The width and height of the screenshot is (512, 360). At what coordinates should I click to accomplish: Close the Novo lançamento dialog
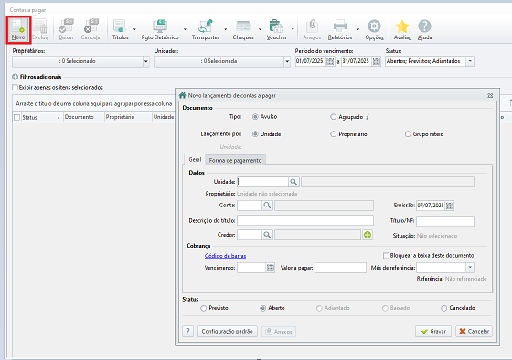[490, 96]
